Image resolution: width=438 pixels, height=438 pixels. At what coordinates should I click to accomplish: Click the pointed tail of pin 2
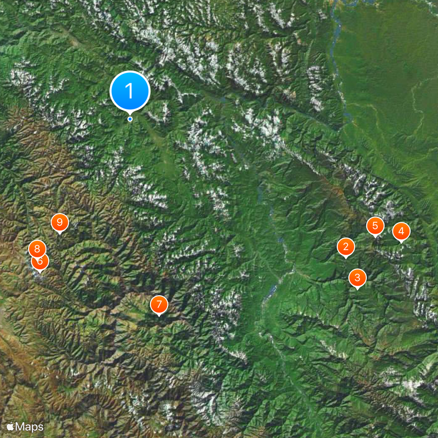(346, 257)
